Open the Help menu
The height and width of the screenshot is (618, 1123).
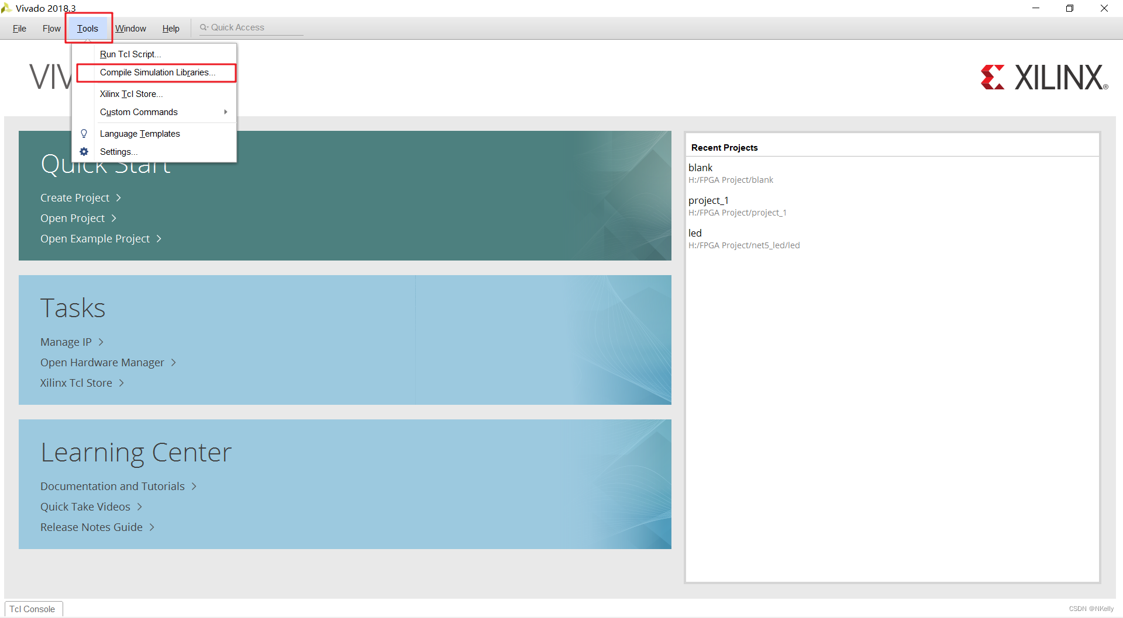pos(171,29)
